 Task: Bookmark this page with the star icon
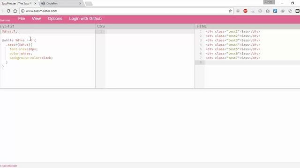pos(230,11)
